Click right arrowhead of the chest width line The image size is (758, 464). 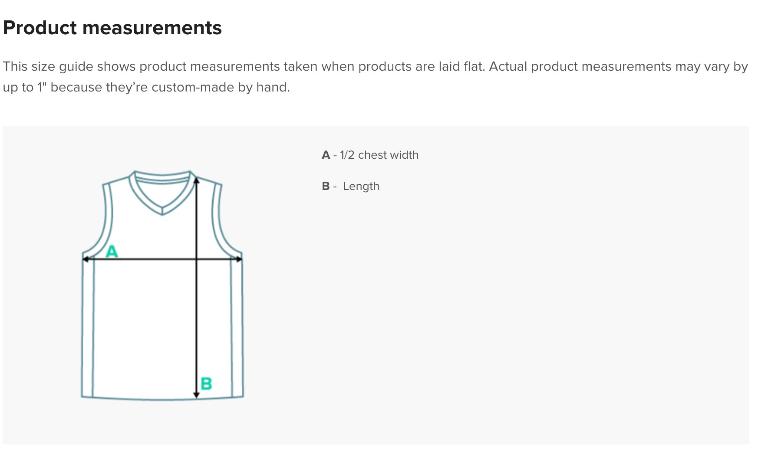coord(239,259)
